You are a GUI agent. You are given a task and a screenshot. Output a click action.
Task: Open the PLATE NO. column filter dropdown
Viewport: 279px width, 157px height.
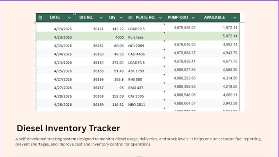point(160,18)
